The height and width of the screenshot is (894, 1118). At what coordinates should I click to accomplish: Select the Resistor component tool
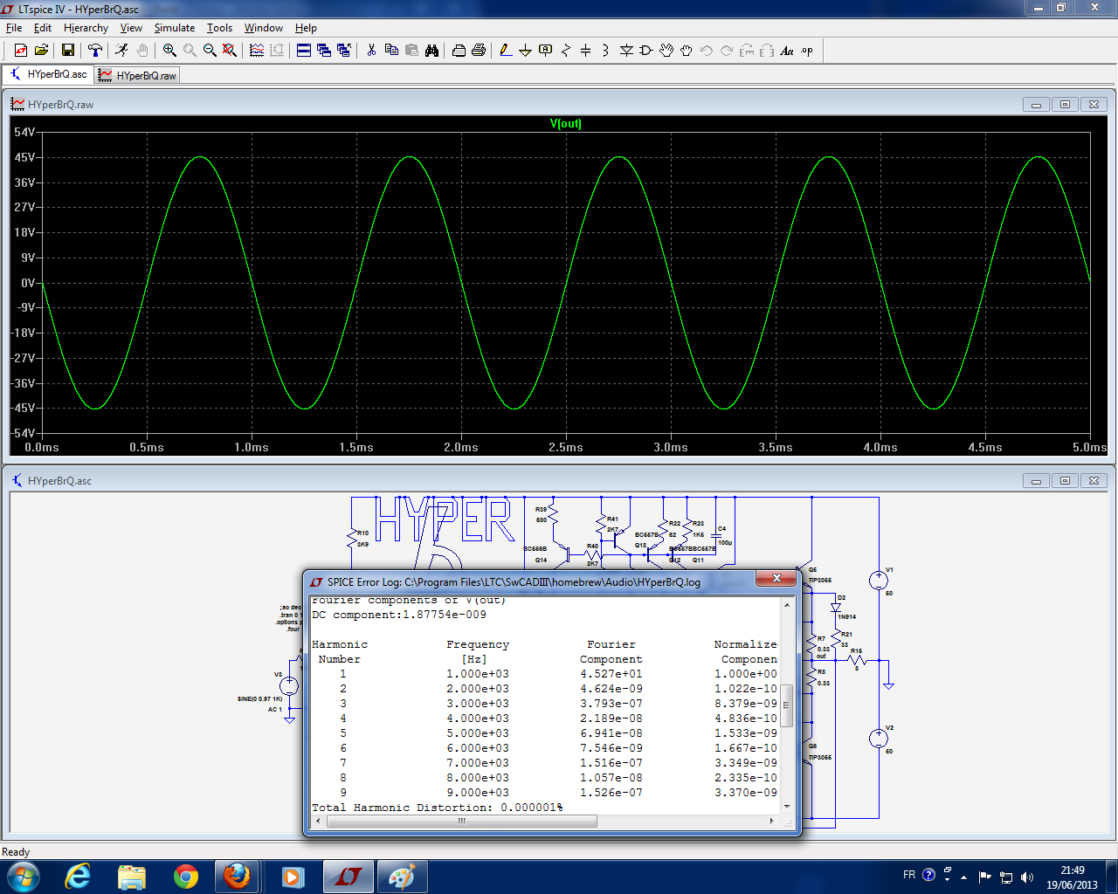tap(565, 51)
